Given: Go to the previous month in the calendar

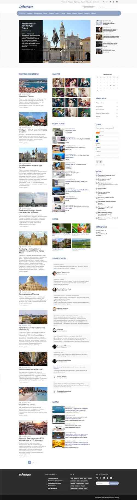Looking at the screenshot, I should [103, 74].
